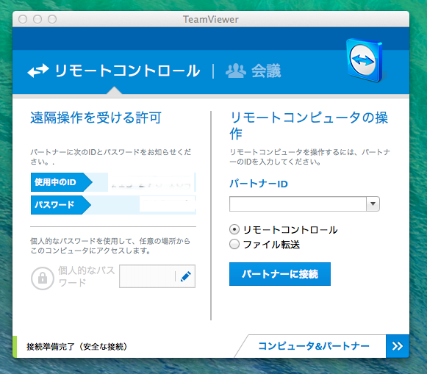Expand the パートナーID dropdown arrow
This screenshot has height=374, width=427.
(373, 204)
